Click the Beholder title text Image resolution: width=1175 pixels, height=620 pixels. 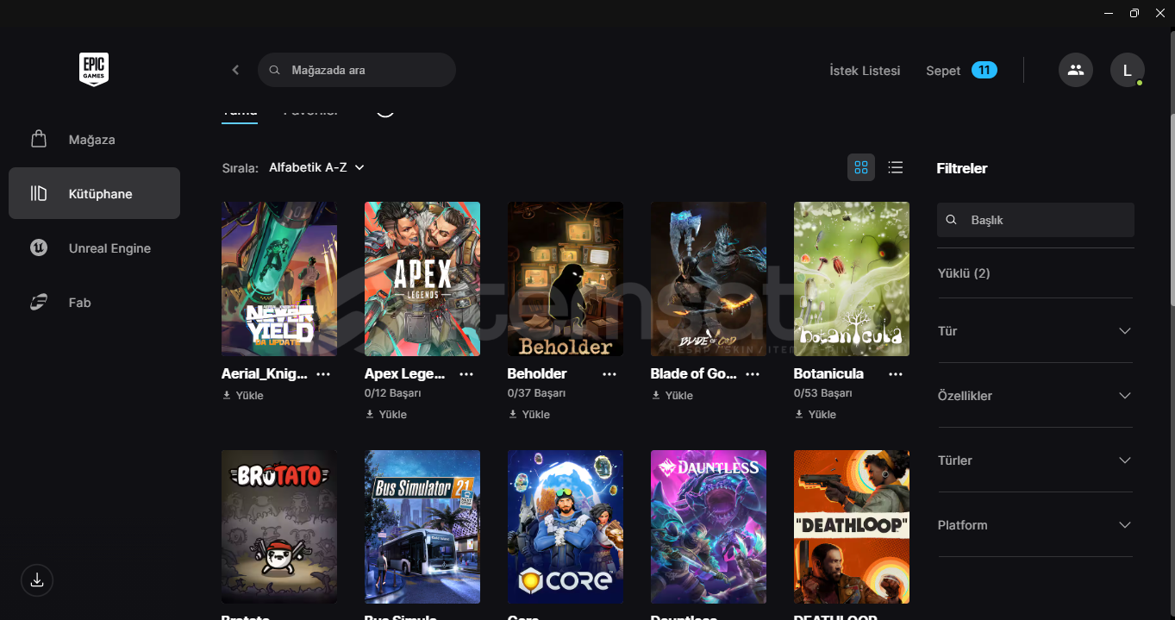(537, 373)
